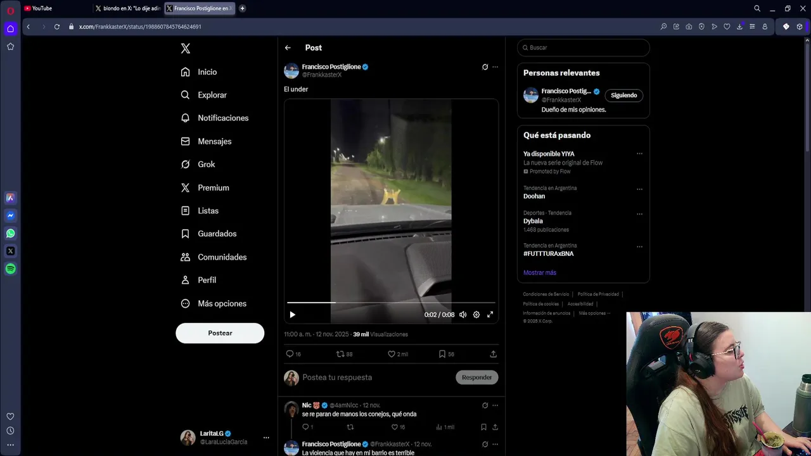Open more options on Nic's reply
Viewport: 811px width, 456px height.
click(x=495, y=405)
